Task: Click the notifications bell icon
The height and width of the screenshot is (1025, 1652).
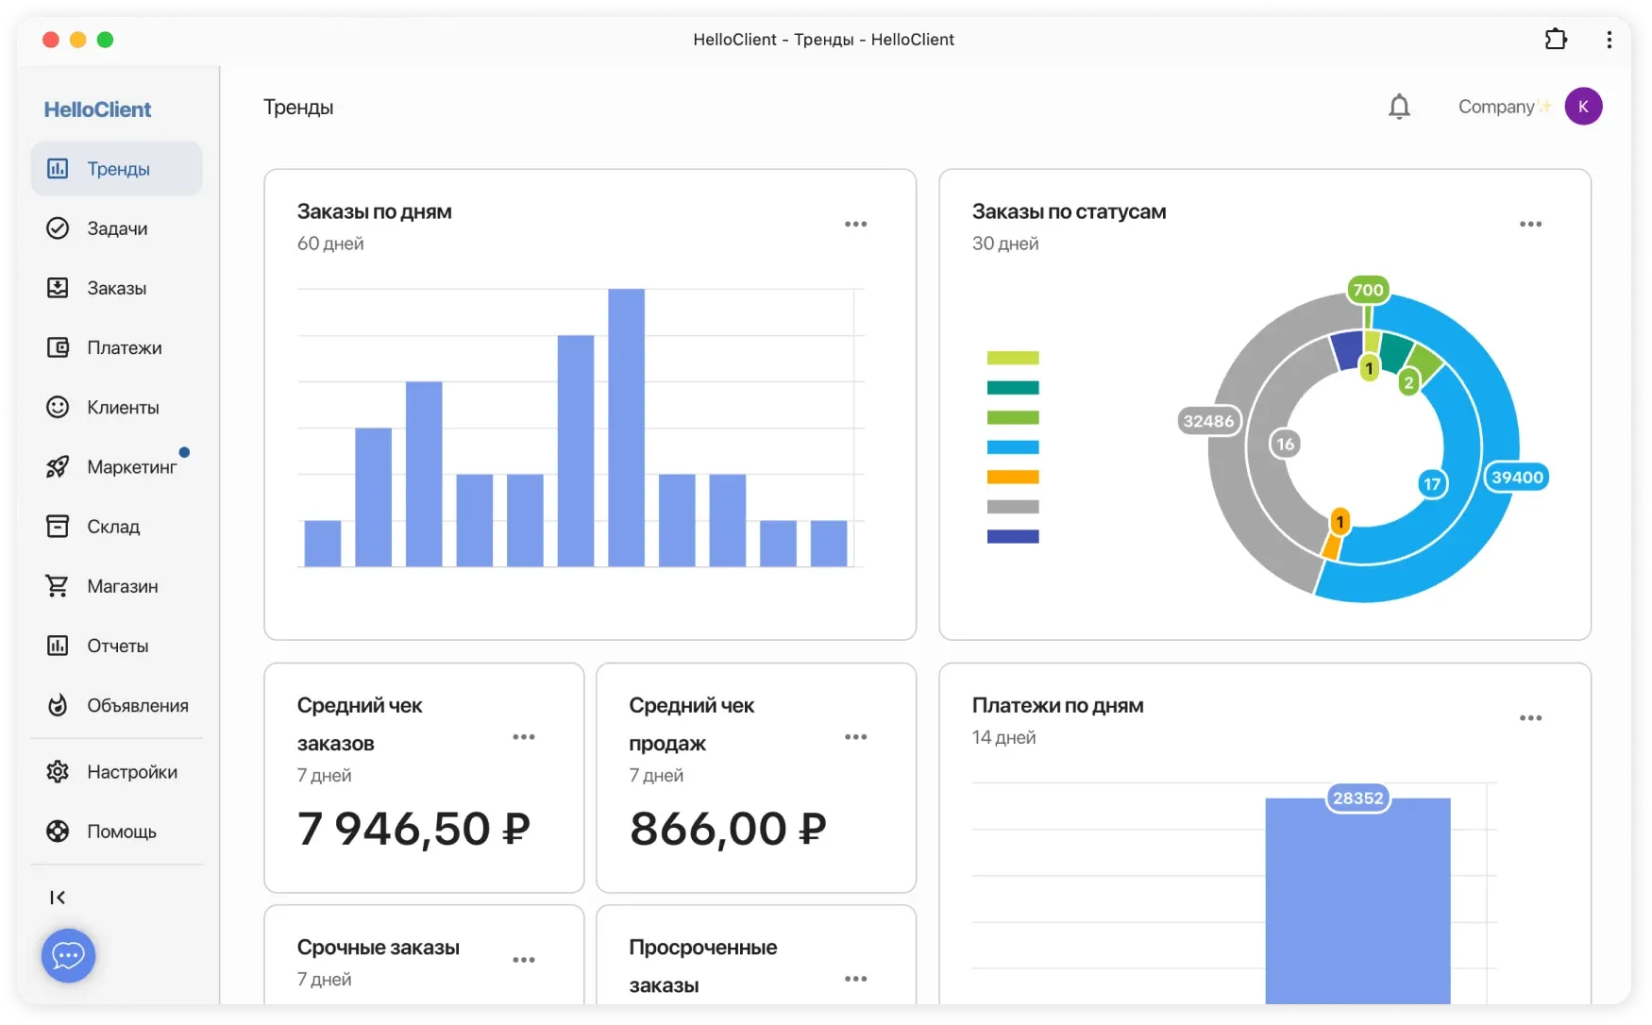Action: [1399, 108]
